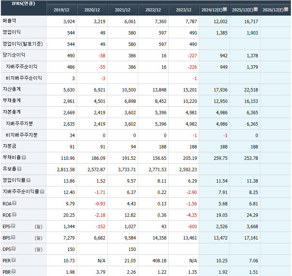
Task: Click help icon next to 지배주주순이익률
Action: [x=42, y=191]
